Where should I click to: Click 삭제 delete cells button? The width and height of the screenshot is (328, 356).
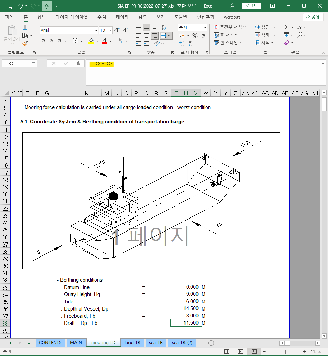[265, 35]
